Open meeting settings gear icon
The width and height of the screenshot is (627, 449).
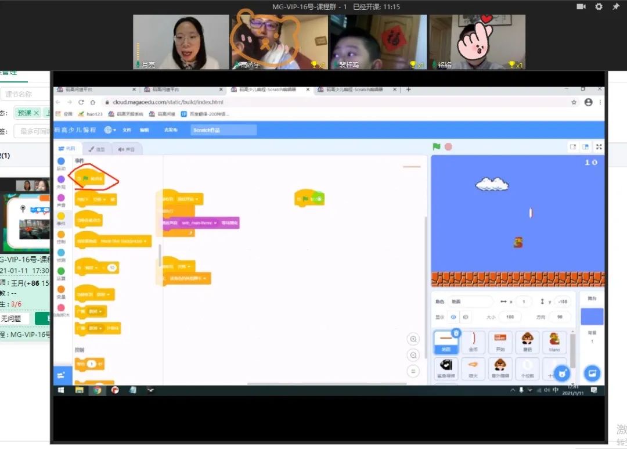coord(599,6)
